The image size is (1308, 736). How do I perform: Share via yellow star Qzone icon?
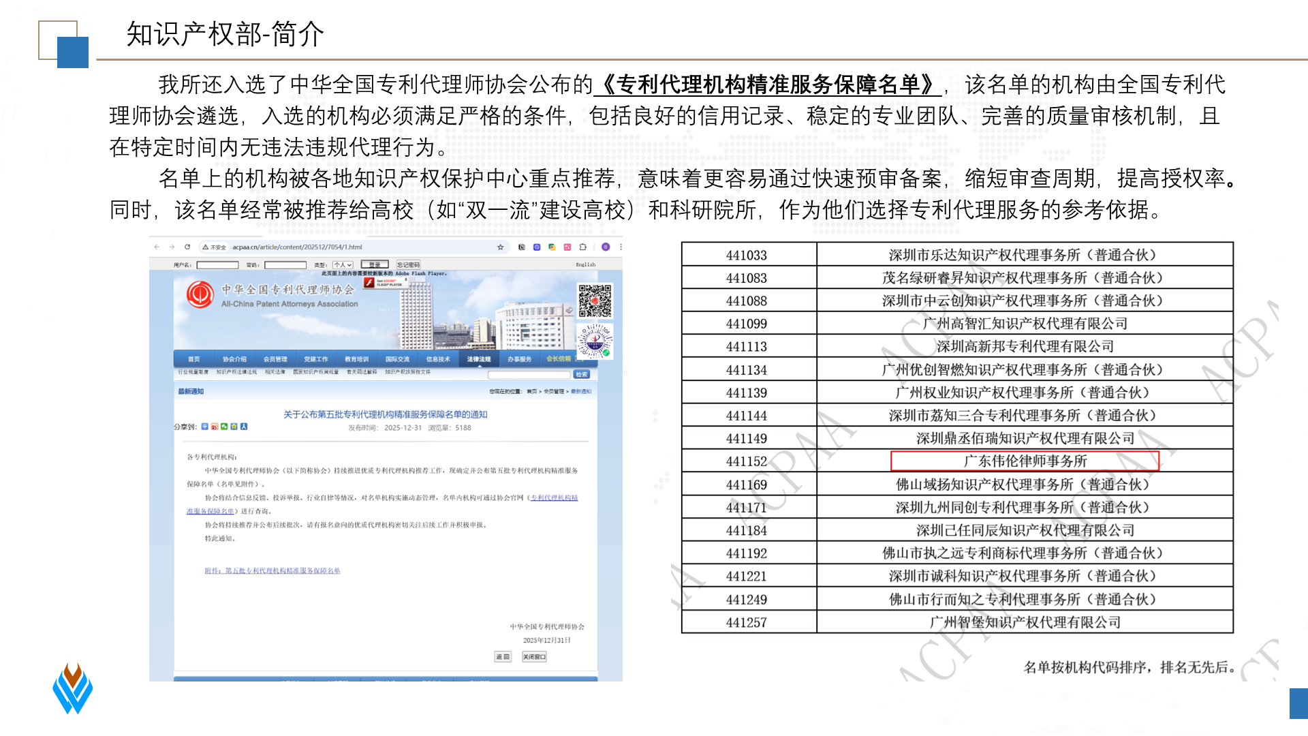(234, 427)
